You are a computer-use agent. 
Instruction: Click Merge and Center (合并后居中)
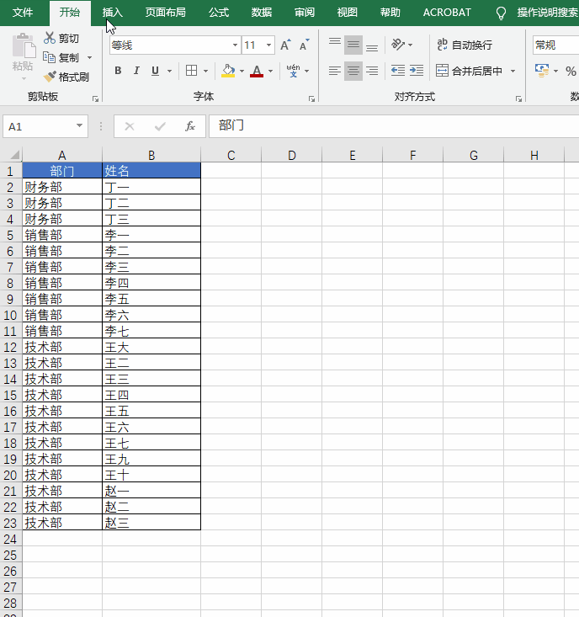click(x=470, y=71)
